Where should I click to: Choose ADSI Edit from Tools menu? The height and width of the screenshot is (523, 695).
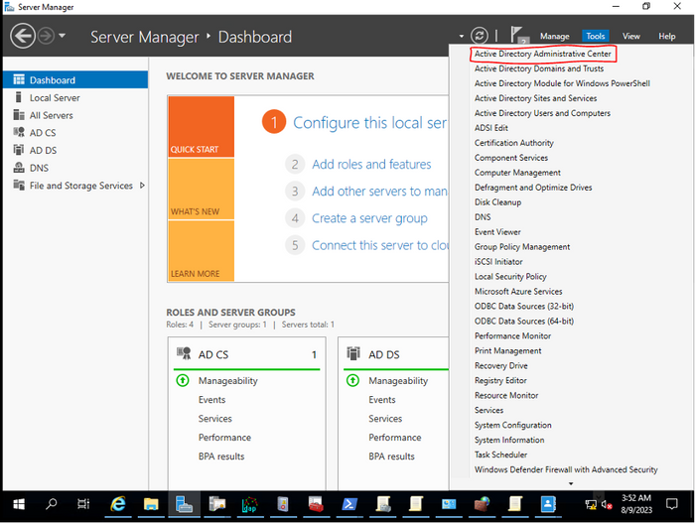click(x=491, y=128)
